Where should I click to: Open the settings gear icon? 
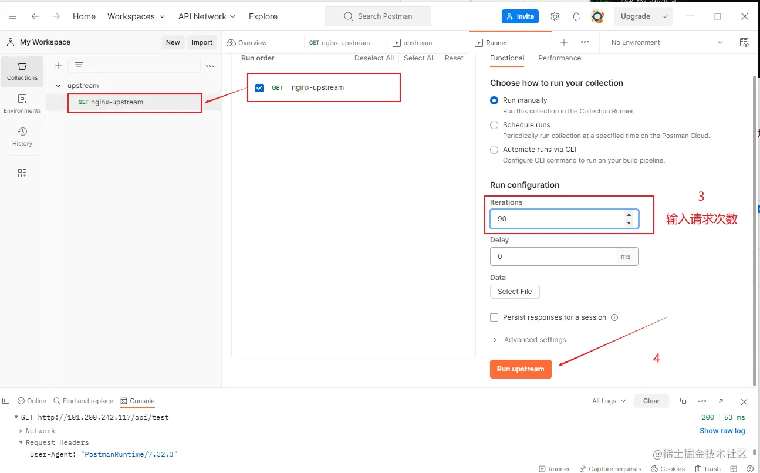[x=555, y=16]
